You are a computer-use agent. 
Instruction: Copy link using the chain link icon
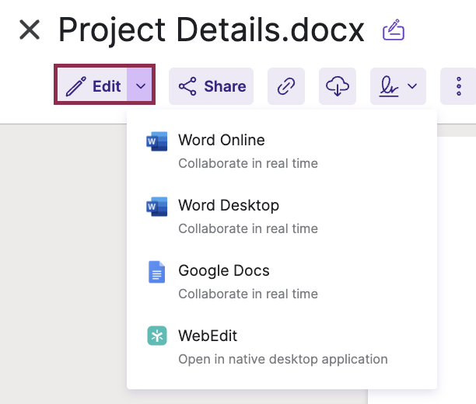click(286, 86)
